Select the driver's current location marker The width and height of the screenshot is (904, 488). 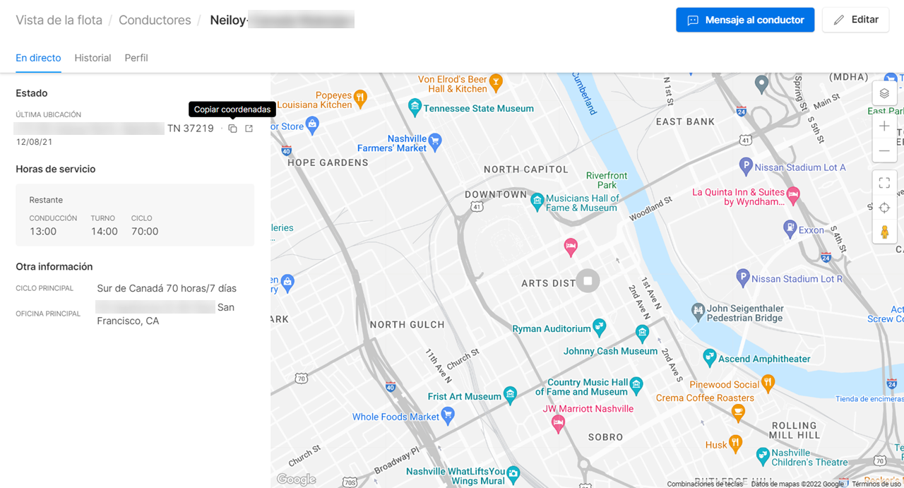pyautogui.click(x=588, y=280)
